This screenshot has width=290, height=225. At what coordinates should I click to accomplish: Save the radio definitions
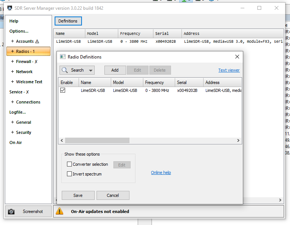pos(78,195)
